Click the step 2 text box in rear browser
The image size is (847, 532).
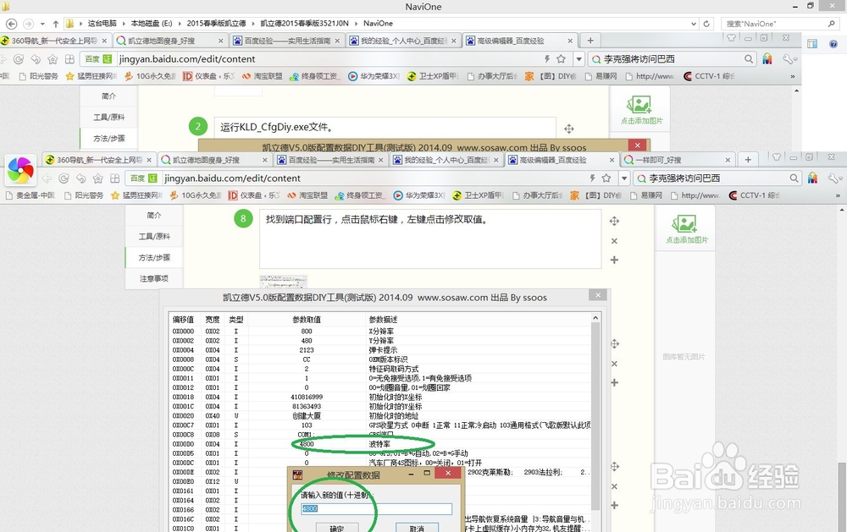pos(385,128)
